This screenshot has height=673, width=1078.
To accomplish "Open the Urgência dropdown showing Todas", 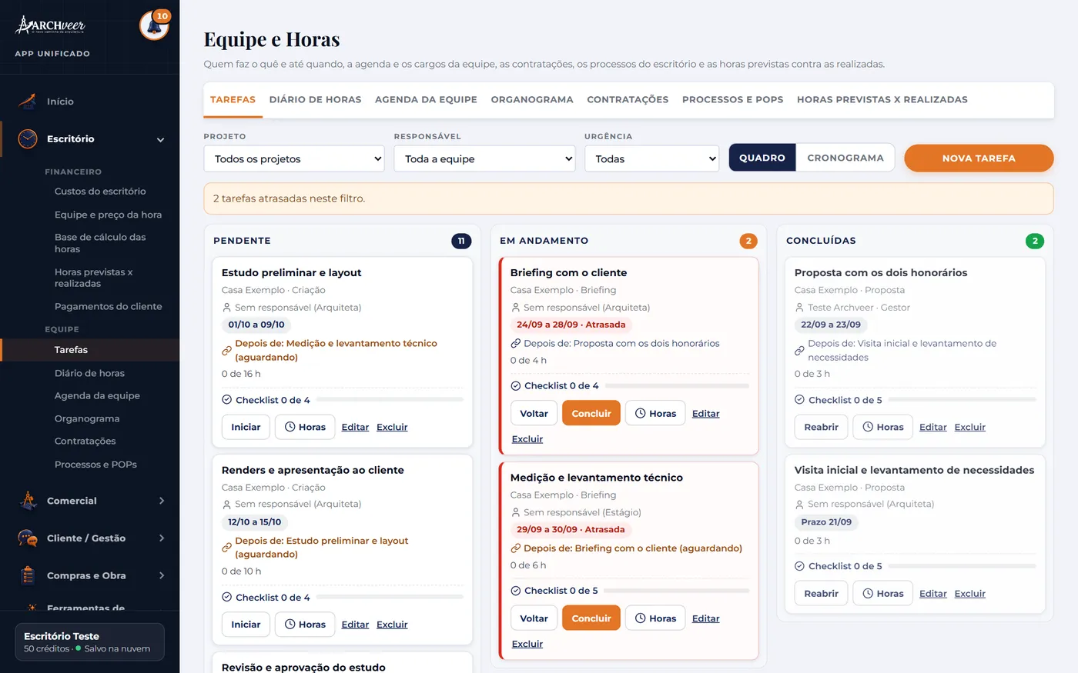I will click(651, 158).
